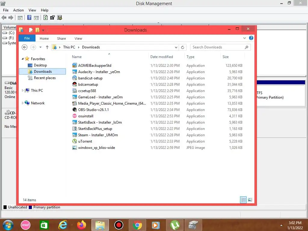308x231 pixels.
Task: Open the File tab in Explorer
Action: pos(27,38)
